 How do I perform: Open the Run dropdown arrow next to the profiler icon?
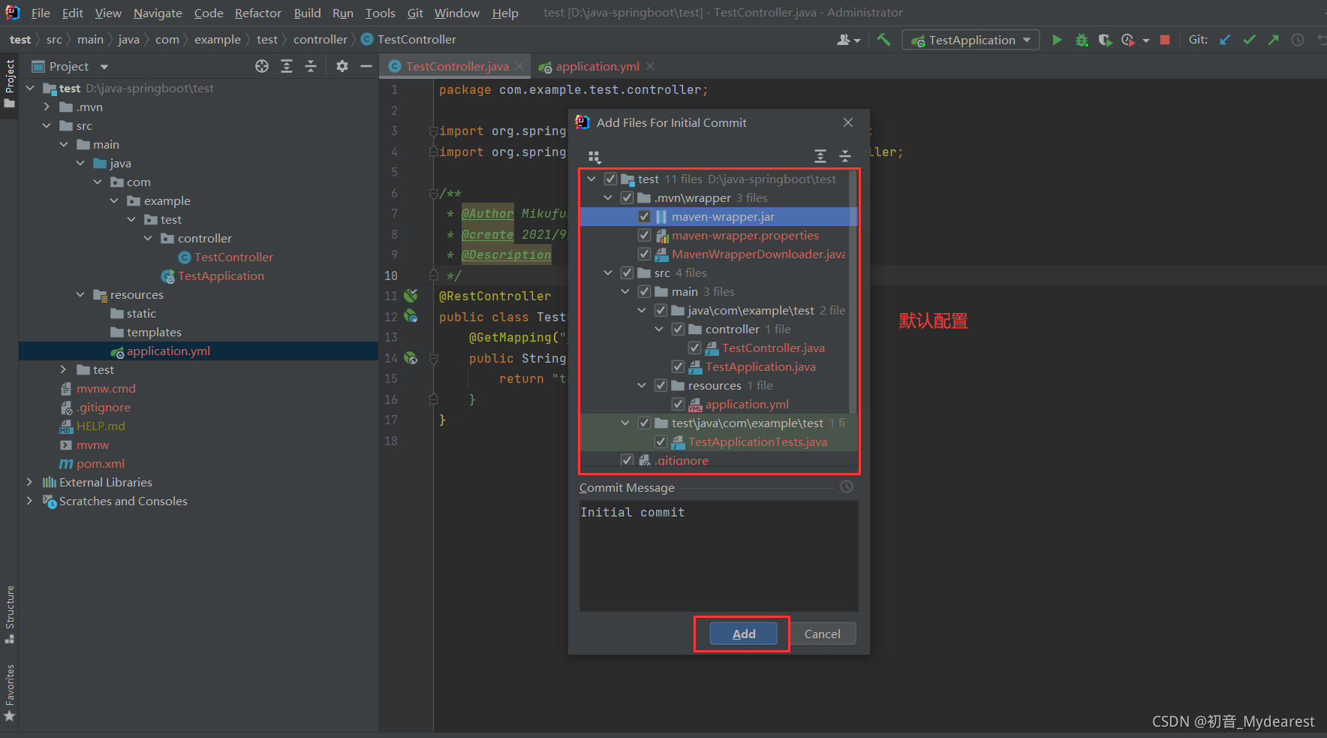[x=1145, y=40]
